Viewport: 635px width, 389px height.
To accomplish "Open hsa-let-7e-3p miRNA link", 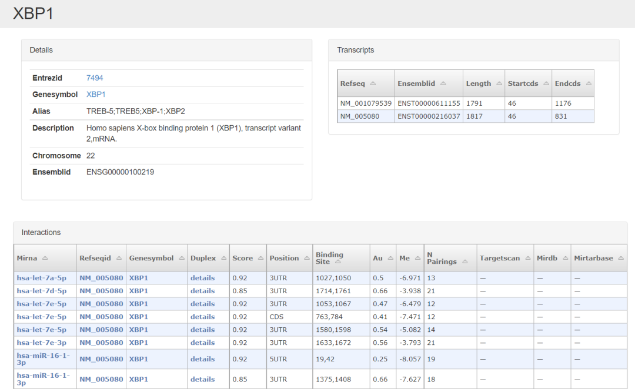I will coord(41,343).
